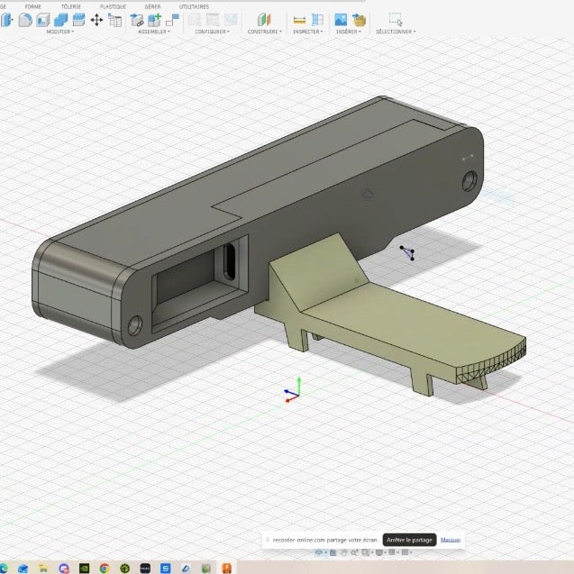The image size is (574, 574).
Task: Activate the Shell tool icon
Action: tap(43, 20)
